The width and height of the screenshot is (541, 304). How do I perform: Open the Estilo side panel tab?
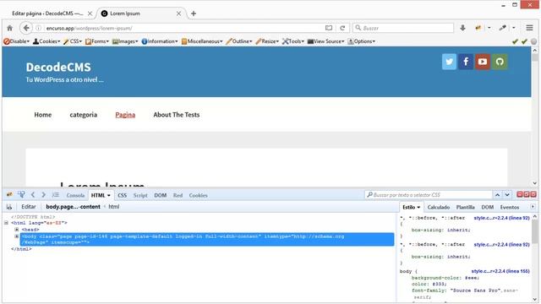(412, 207)
